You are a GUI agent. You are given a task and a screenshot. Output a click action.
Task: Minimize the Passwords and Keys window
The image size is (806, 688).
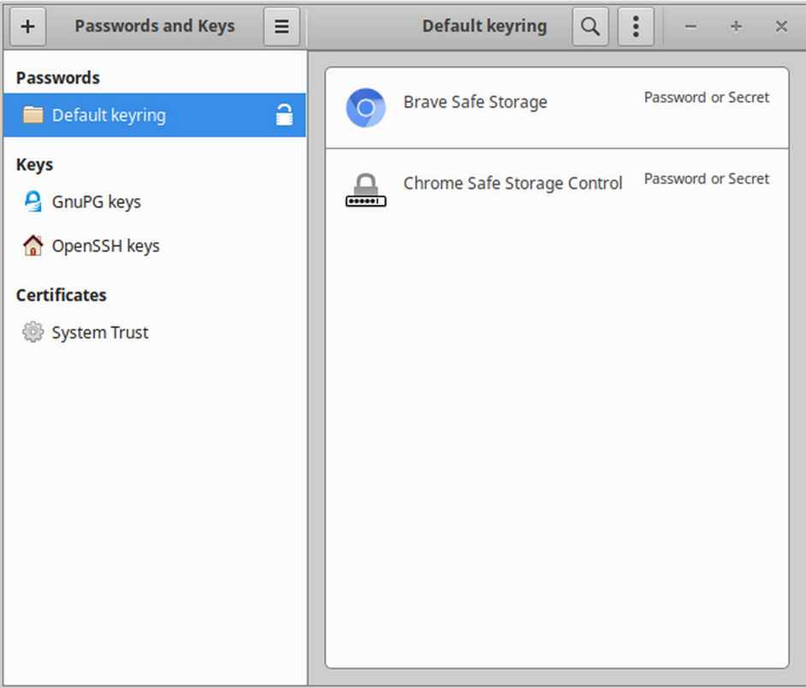[690, 26]
